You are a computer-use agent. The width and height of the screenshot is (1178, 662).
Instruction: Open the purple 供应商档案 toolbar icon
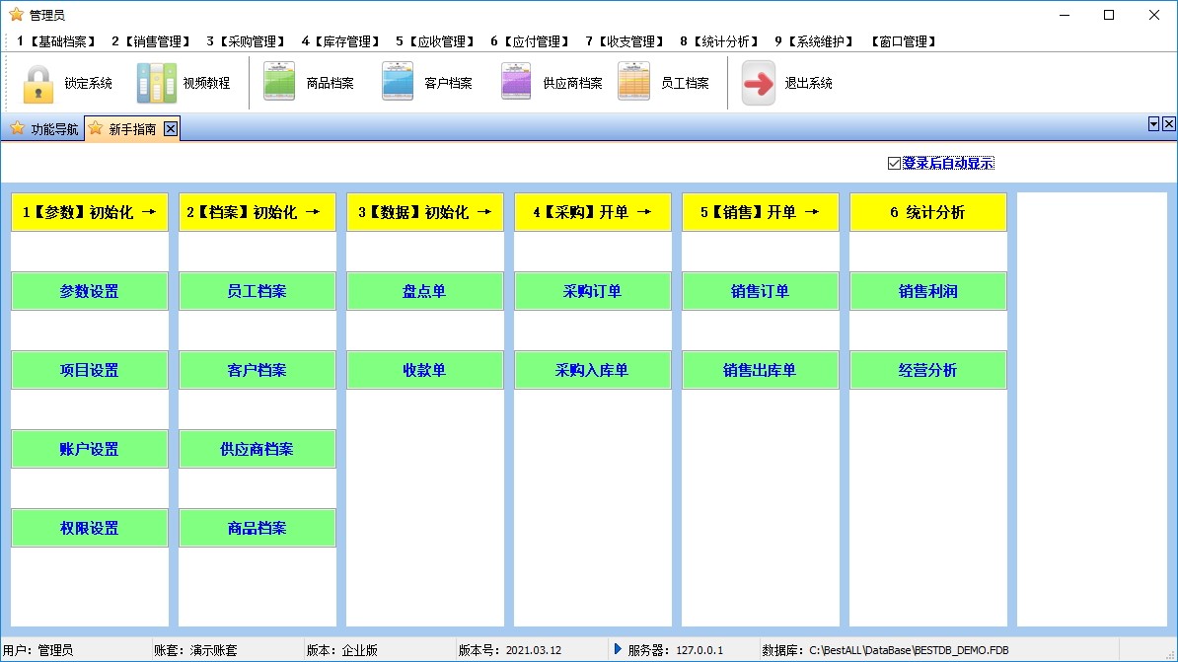516,82
